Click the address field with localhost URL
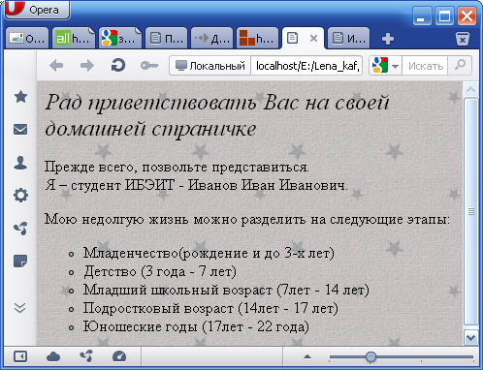The width and height of the screenshot is (483, 370). coord(306,66)
